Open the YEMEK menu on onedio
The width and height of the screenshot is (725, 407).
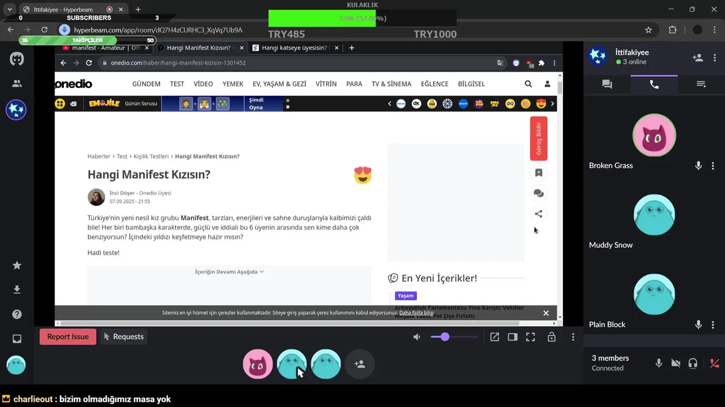(x=233, y=84)
